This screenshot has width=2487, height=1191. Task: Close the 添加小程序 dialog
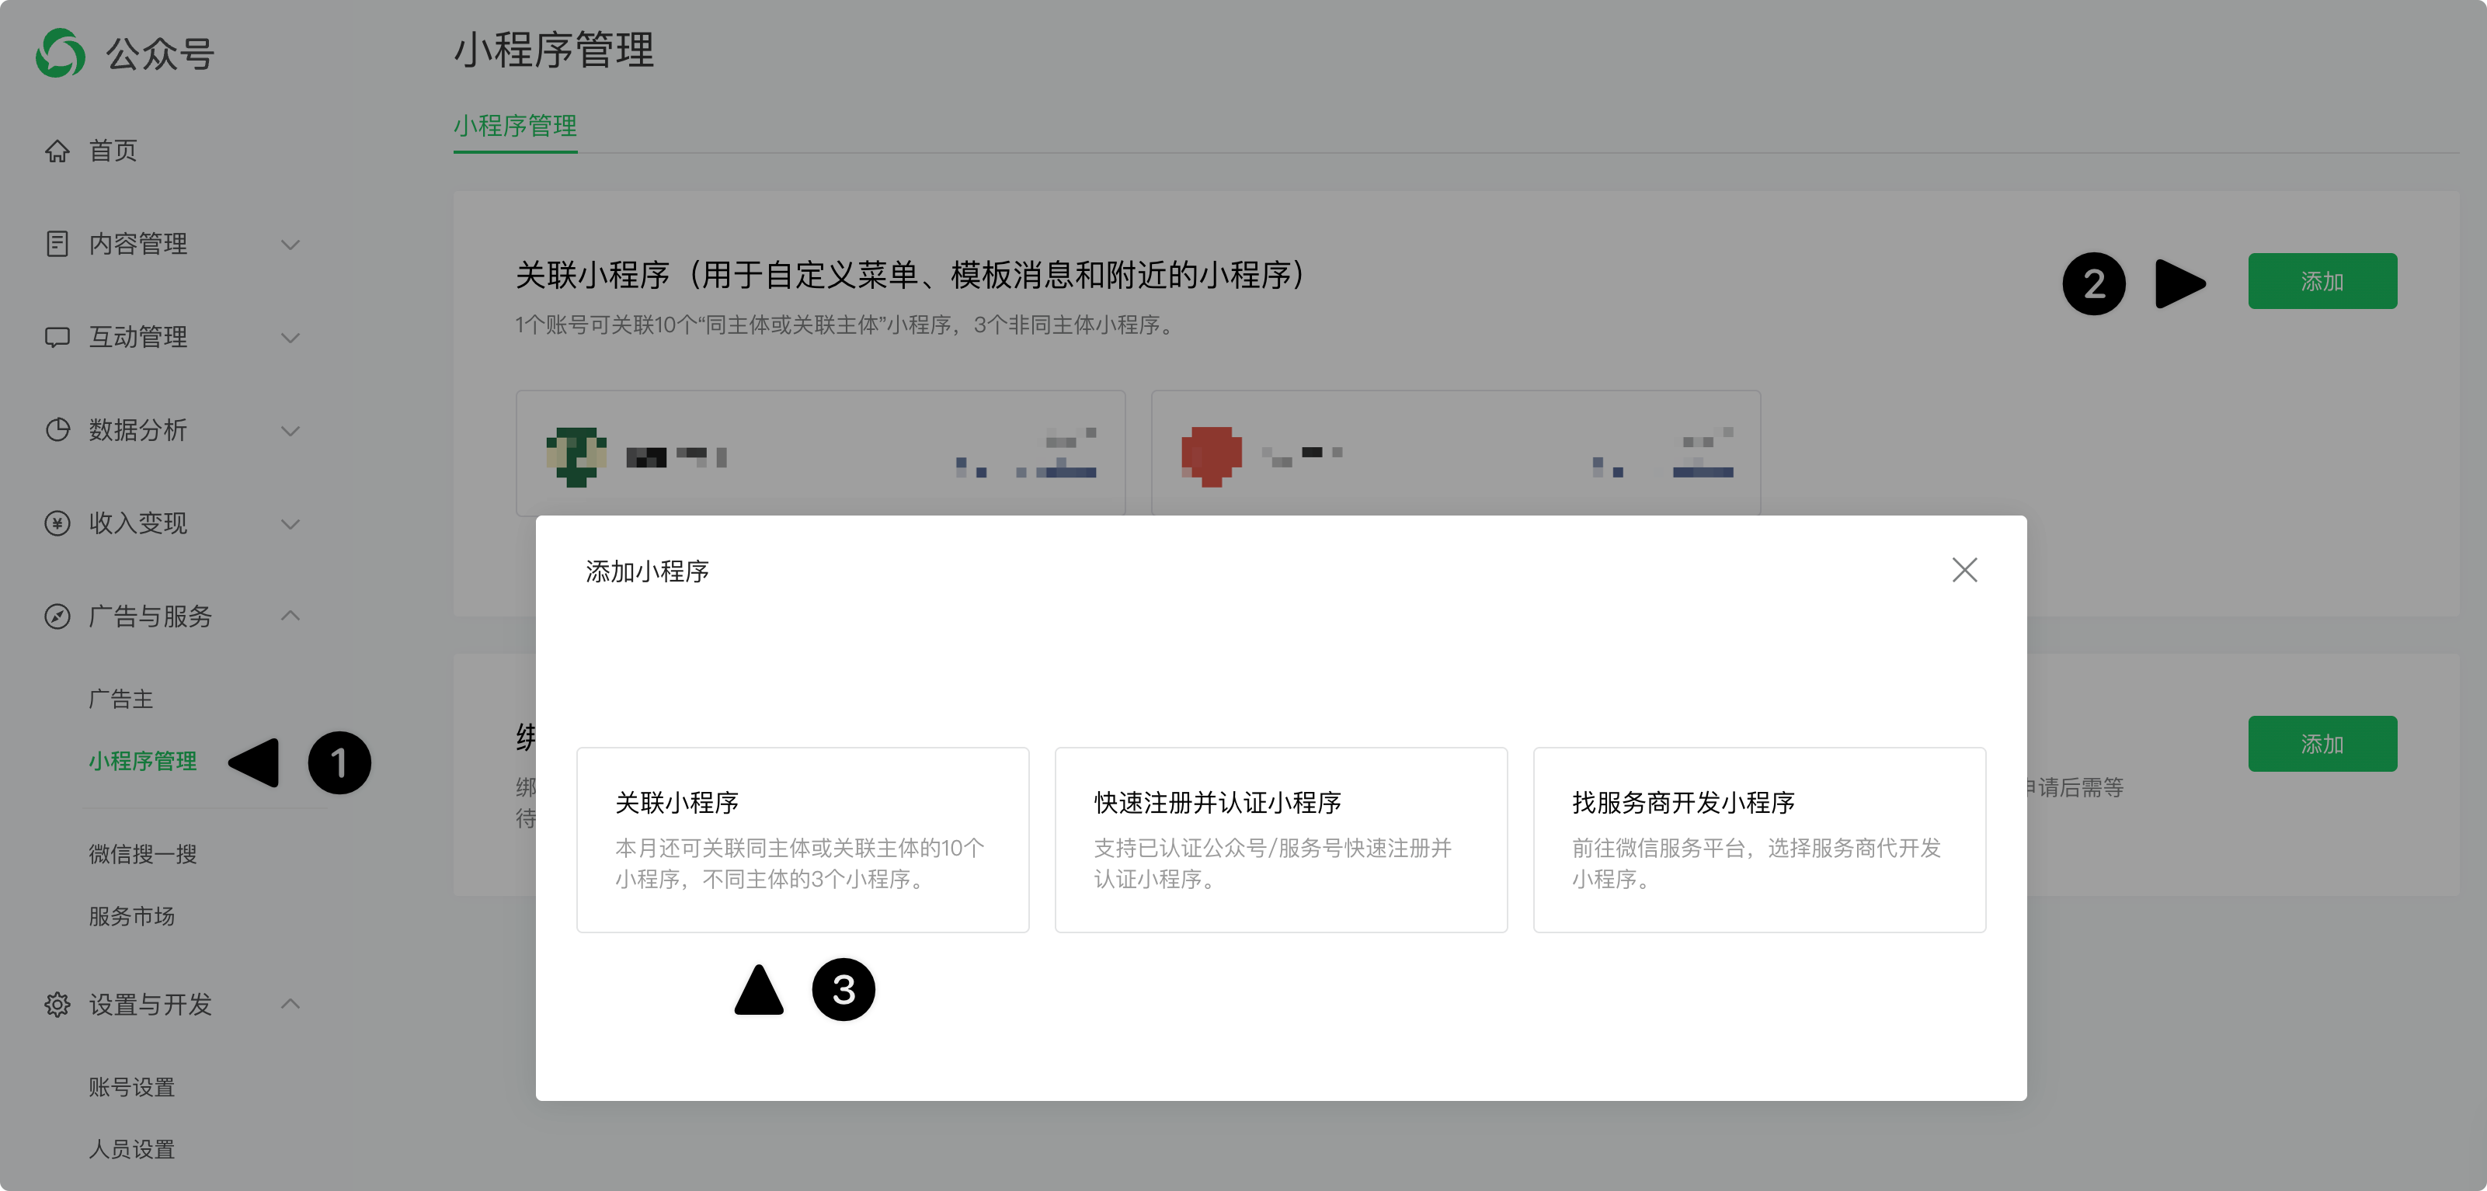tap(1964, 569)
